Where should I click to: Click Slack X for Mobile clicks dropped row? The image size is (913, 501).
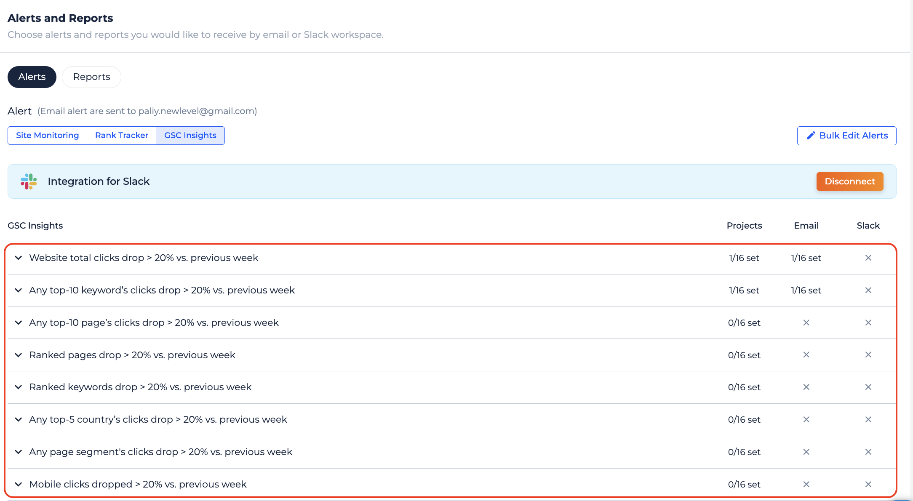[868, 484]
